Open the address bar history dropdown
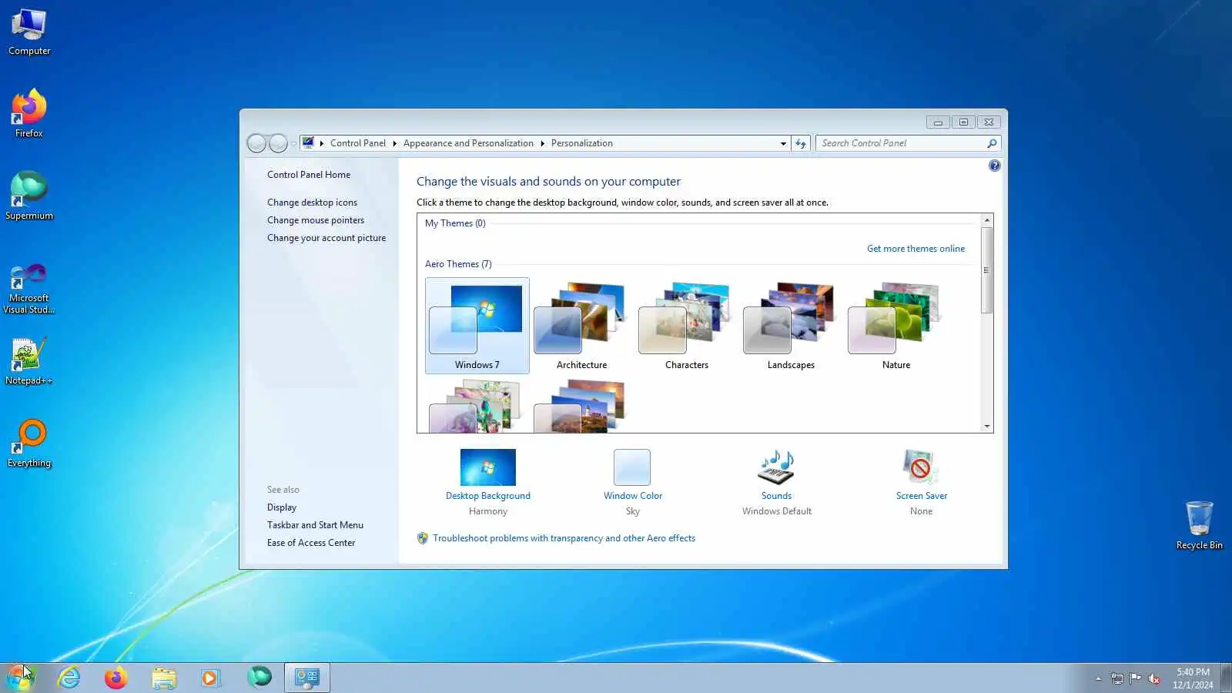Image resolution: width=1232 pixels, height=693 pixels. (x=783, y=143)
